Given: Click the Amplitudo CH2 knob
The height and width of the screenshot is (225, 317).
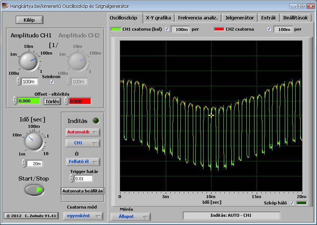Looking at the screenshot, I should point(77,61).
